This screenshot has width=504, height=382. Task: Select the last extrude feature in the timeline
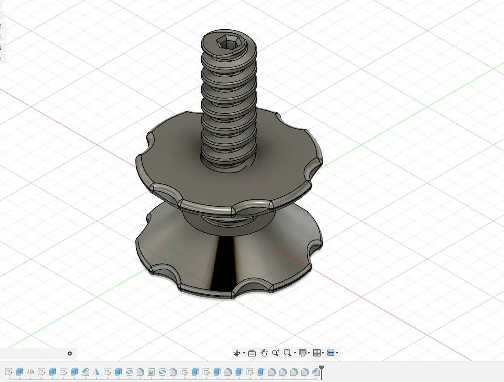[x=261, y=372]
